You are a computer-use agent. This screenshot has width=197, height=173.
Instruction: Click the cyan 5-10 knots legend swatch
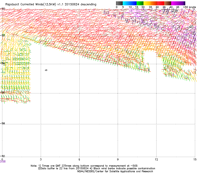(126, 3)
